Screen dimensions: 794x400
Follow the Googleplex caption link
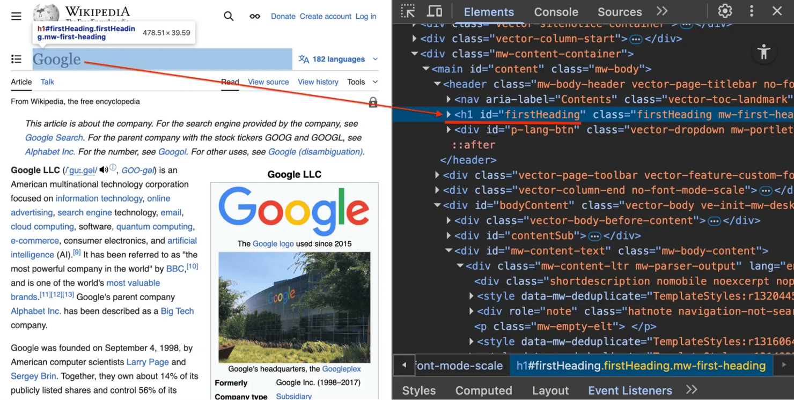tap(342, 369)
